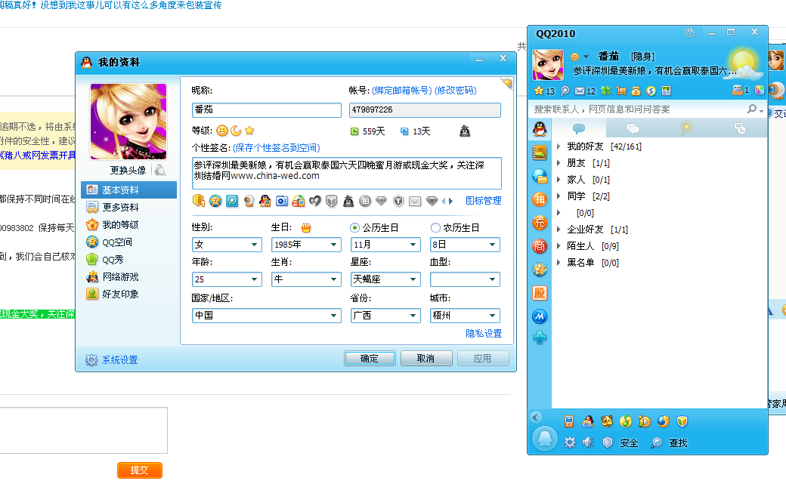This screenshot has height=487, width=786.
Task: Click the 确定 confirm button
Action: point(370,359)
